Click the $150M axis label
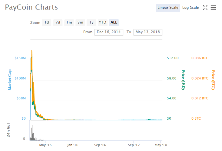The width and height of the screenshot is (222, 151). [20, 58]
